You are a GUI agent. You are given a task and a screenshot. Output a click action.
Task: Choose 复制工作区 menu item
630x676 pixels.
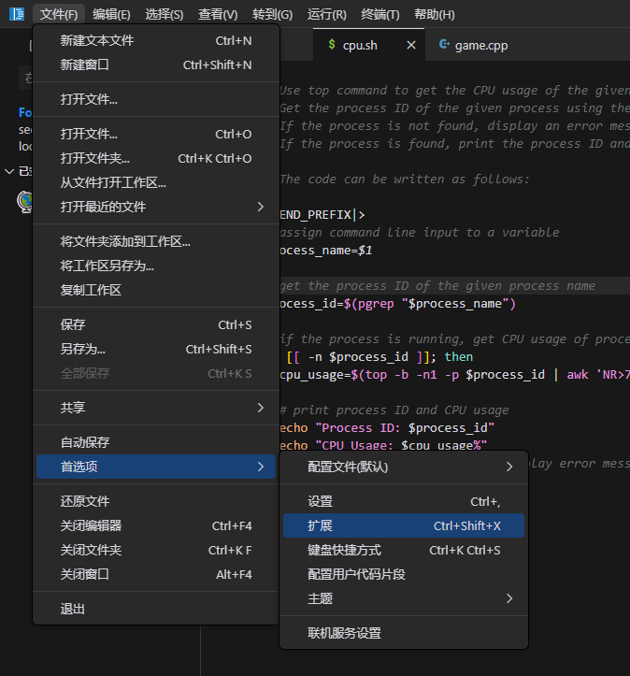tap(156, 290)
